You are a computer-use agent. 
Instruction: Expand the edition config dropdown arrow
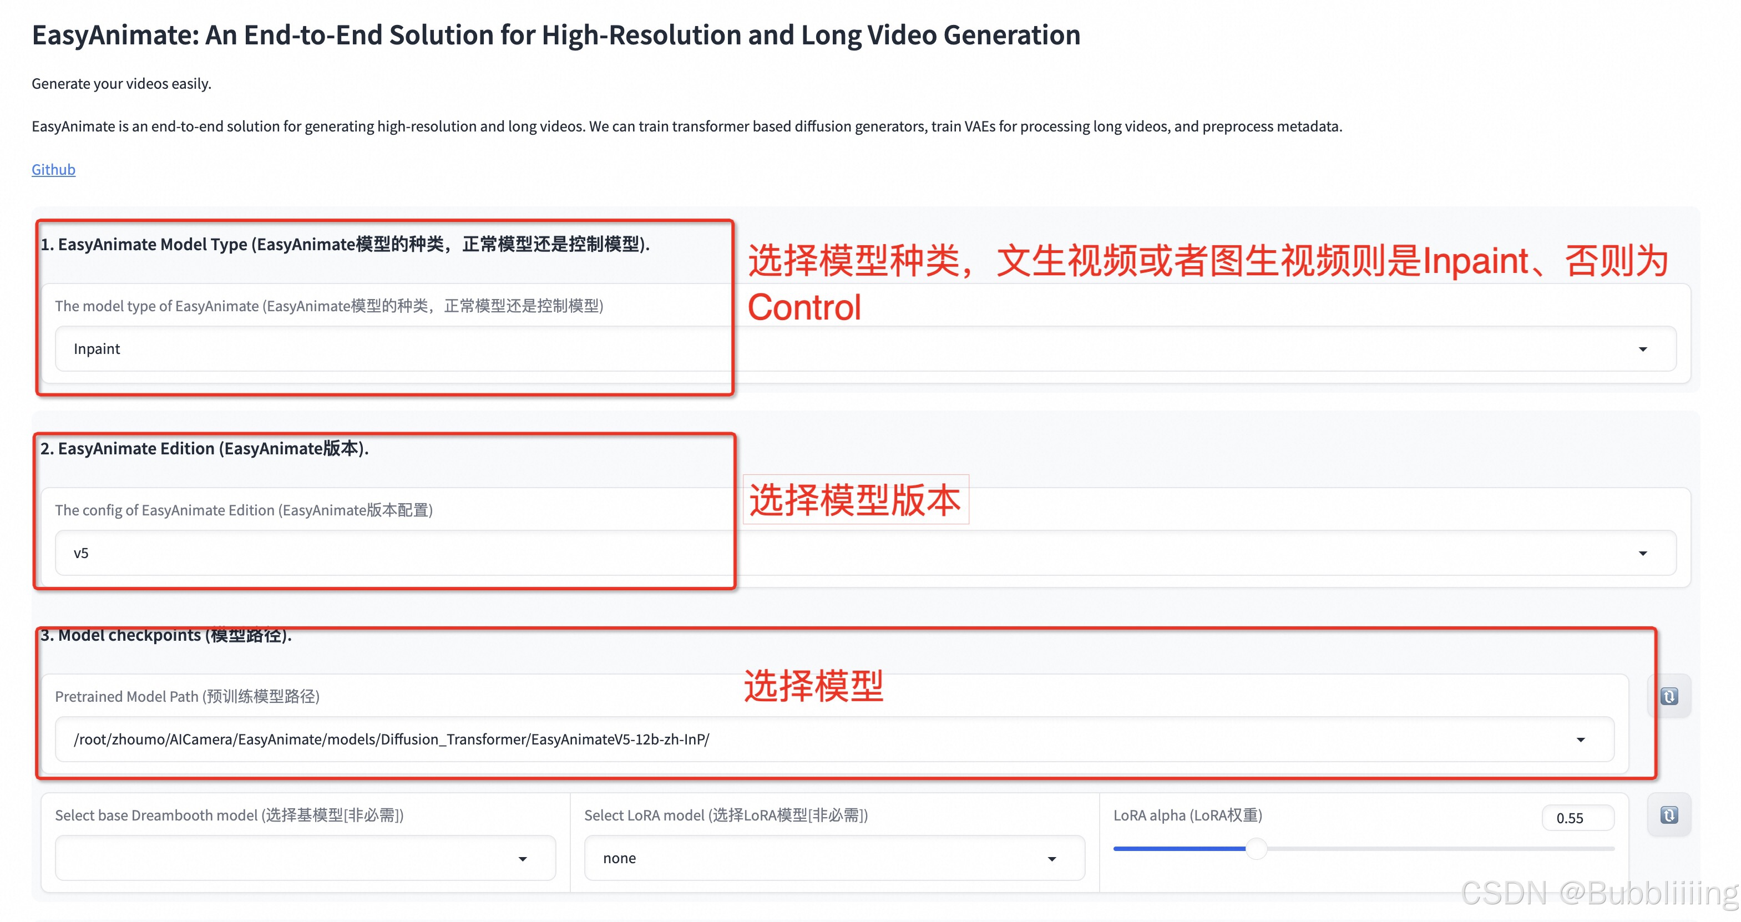tap(1643, 553)
